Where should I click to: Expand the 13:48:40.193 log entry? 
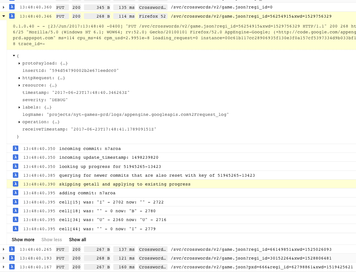(x=4, y=258)
